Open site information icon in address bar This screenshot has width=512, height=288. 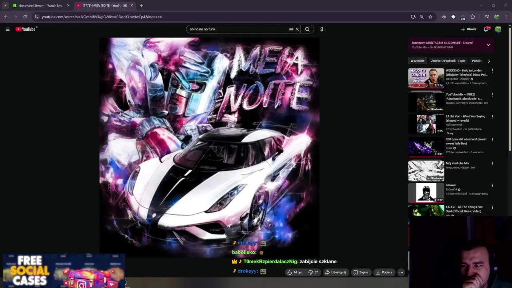click(x=36, y=17)
